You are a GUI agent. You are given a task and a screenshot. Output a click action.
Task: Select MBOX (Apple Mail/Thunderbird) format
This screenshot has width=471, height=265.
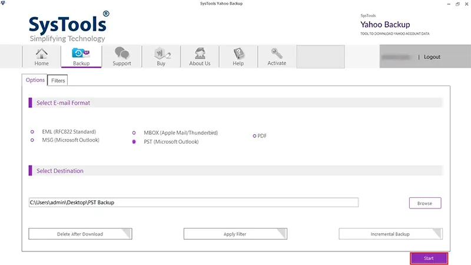click(x=134, y=133)
